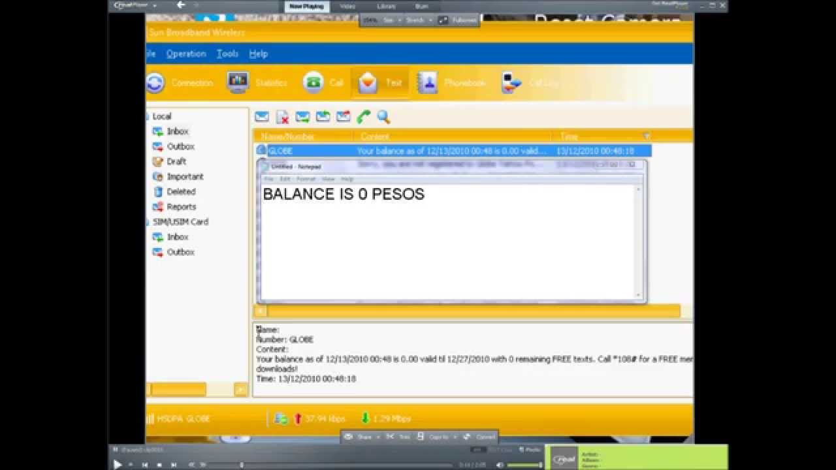Click the Fullscreen button
Screen dimensions: 836x470
(x=458, y=20)
